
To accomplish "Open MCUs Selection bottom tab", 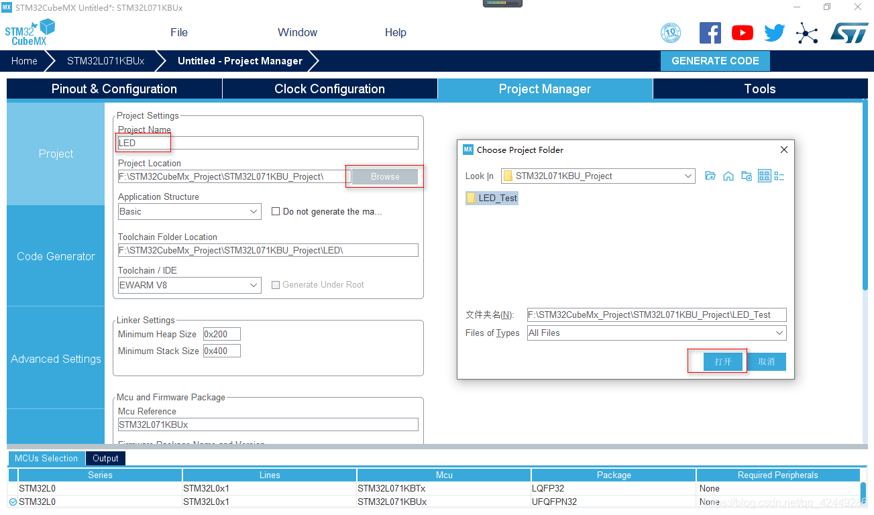I will [46, 459].
